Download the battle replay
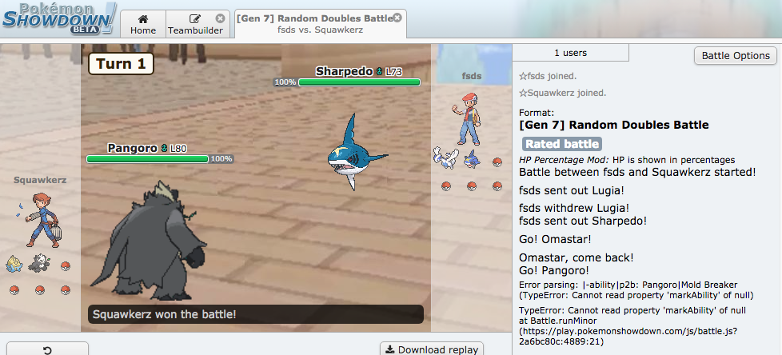 tap(432, 349)
